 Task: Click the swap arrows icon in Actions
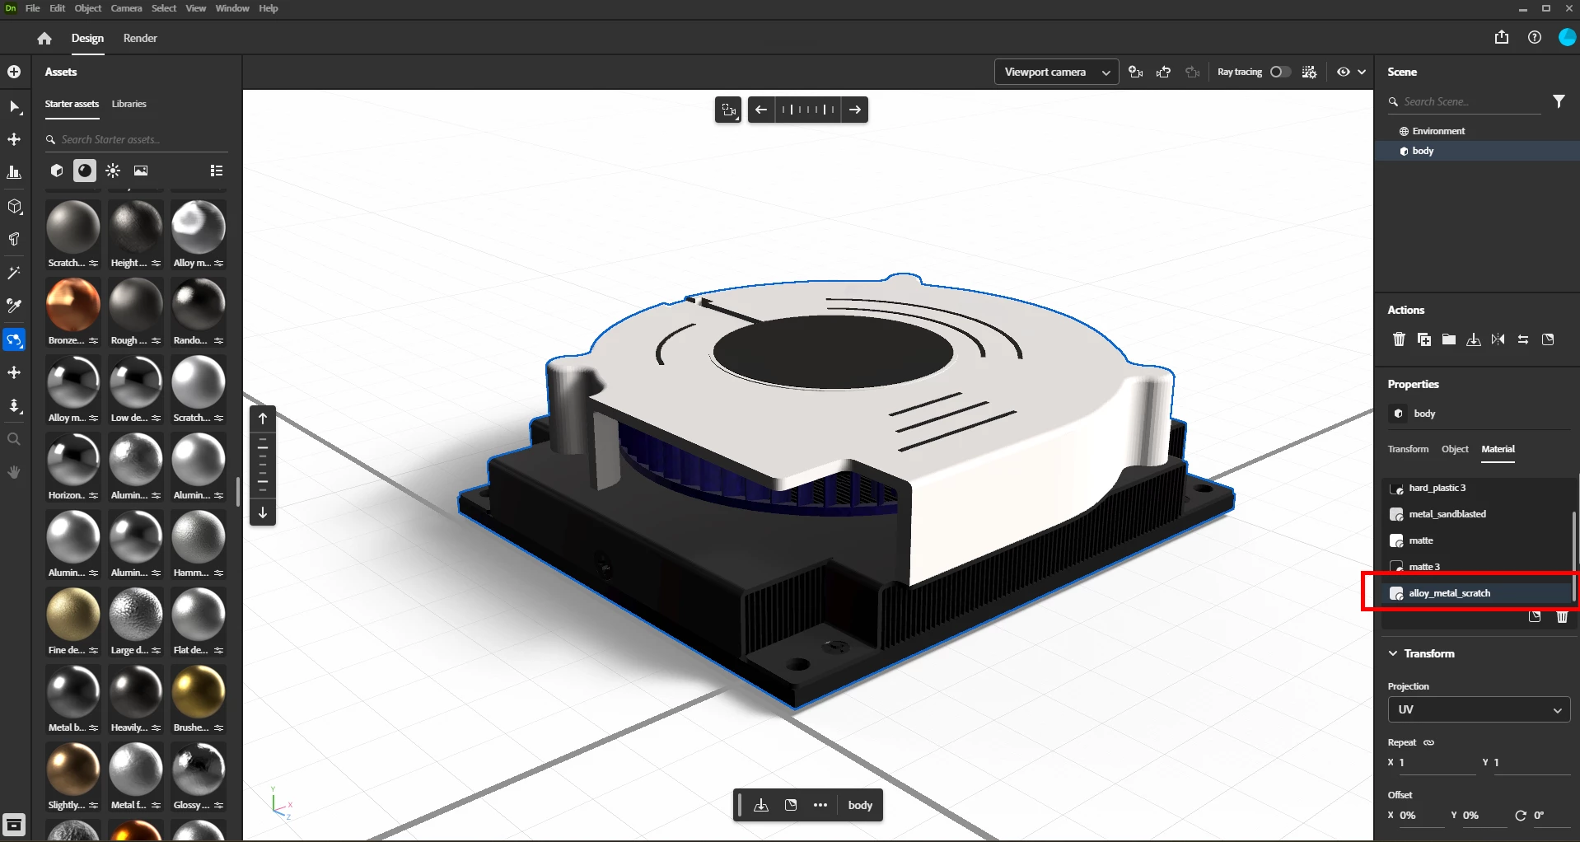(x=1523, y=339)
